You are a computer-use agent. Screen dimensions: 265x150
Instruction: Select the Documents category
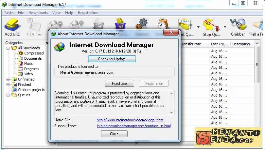[x=33, y=58]
